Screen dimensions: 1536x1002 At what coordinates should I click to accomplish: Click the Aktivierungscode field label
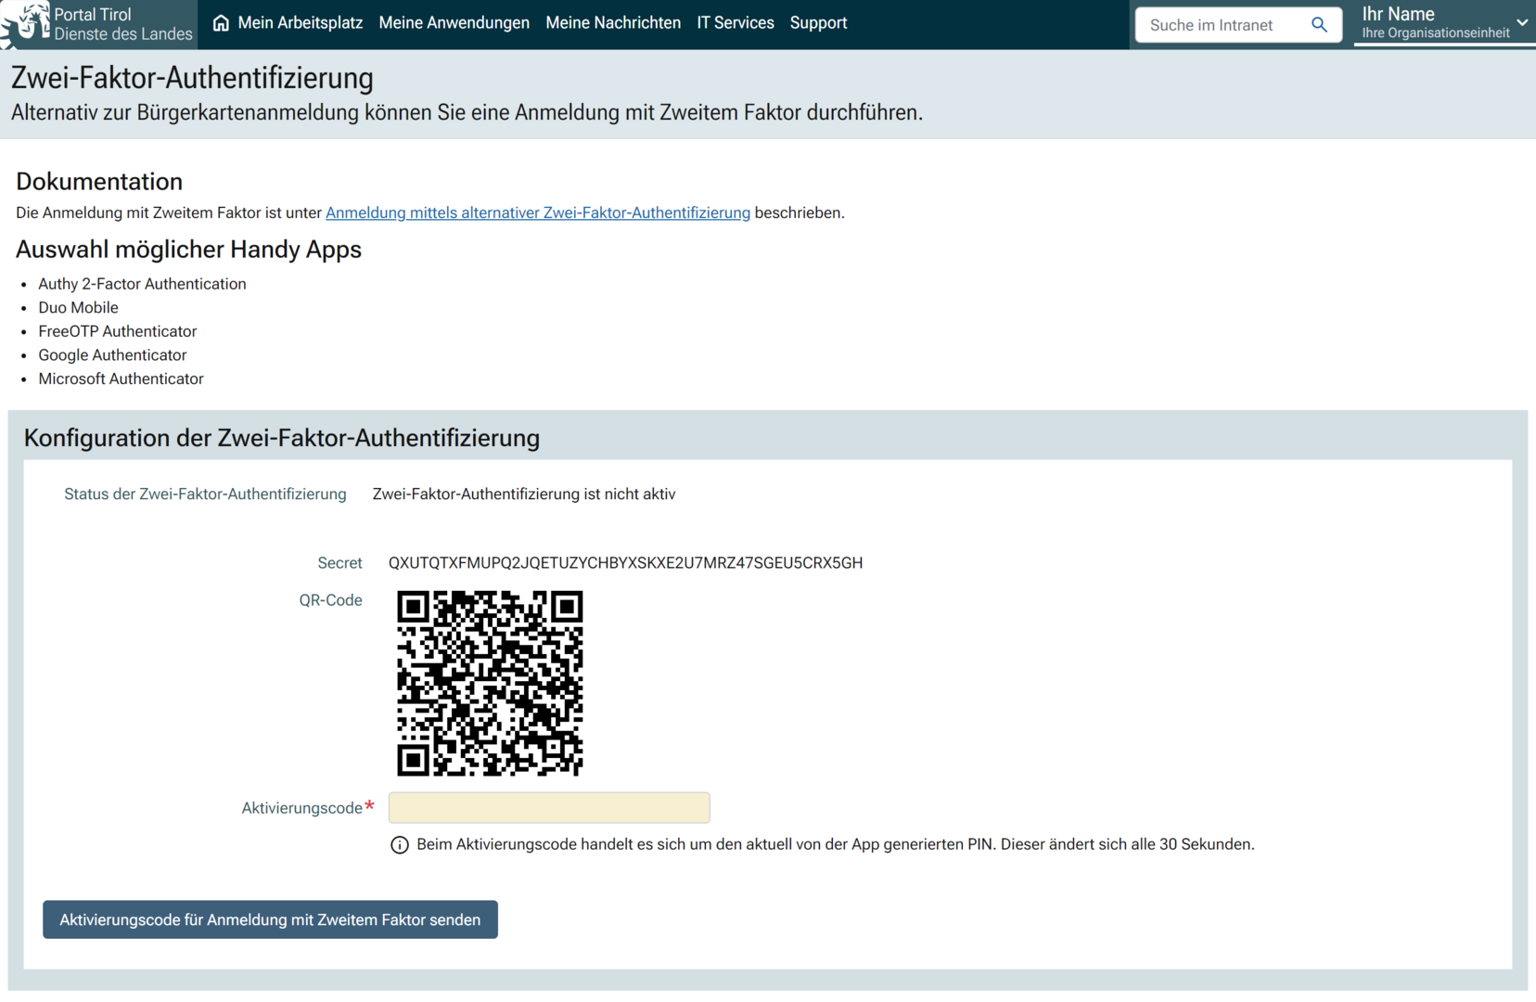click(x=301, y=808)
